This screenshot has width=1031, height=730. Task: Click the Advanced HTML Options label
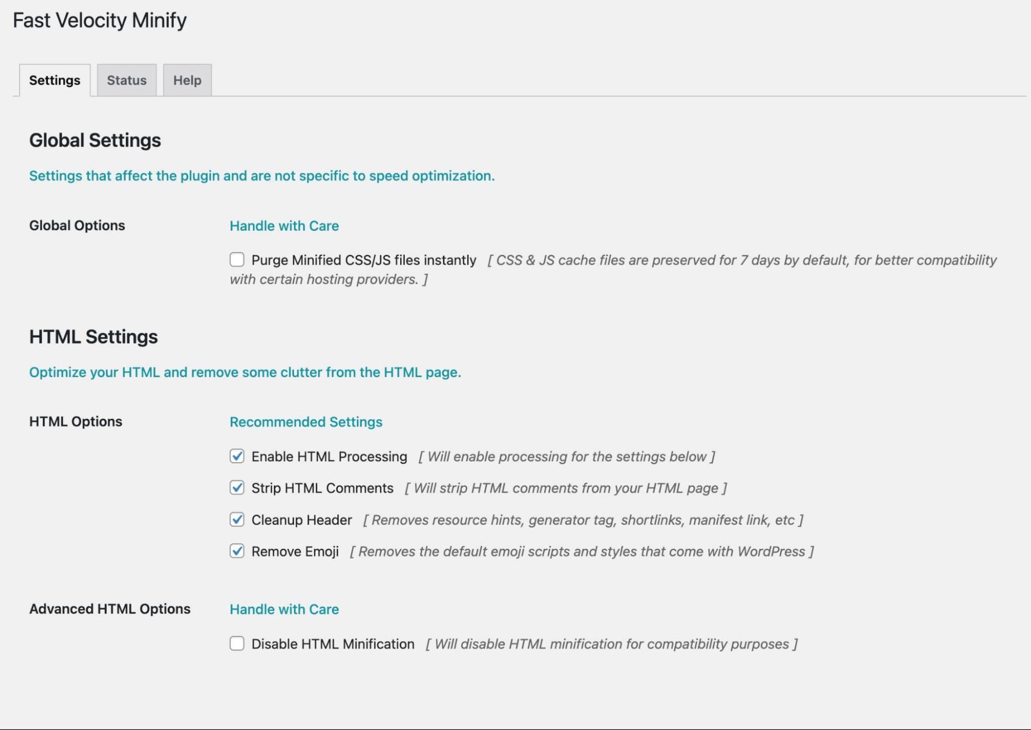point(110,609)
